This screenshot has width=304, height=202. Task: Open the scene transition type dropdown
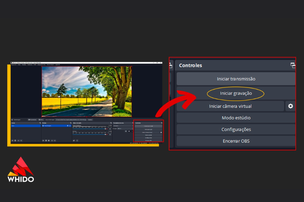123,126
